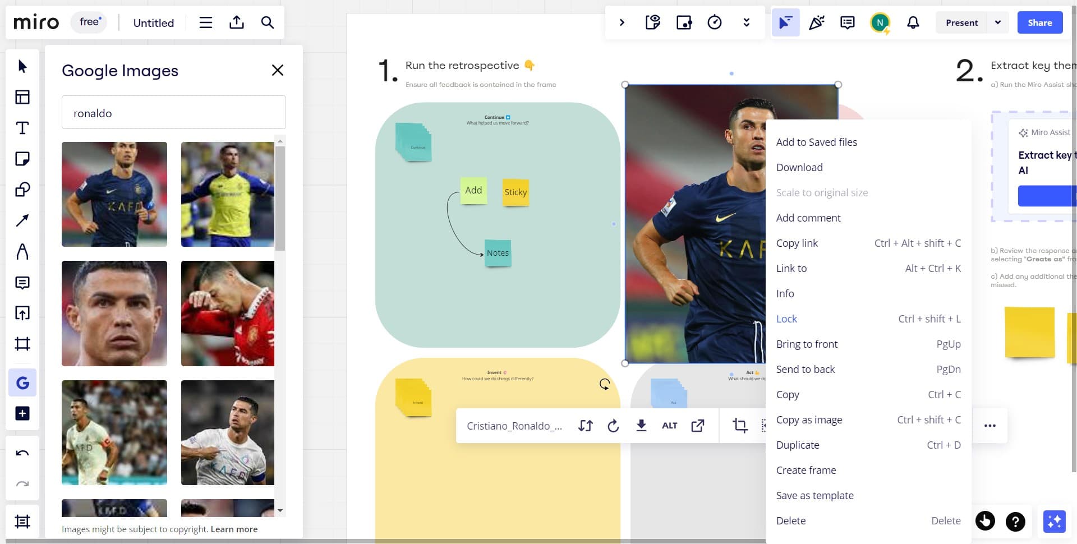Choose the Shapes tool
Viewport: 1077px width, 544px height.
tap(22, 190)
